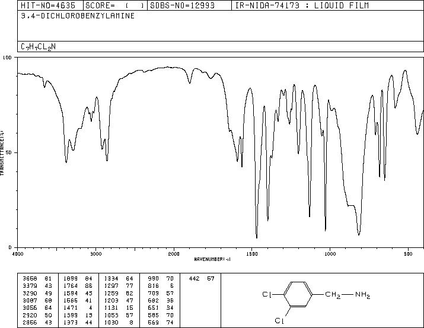The height and width of the screenshot is (328, 424).
Task: Click the 500 tick label on wavenumber axis
Action: click(x=408, y=254)
